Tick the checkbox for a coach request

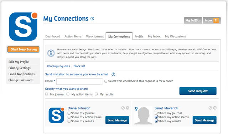coord(106,81)
